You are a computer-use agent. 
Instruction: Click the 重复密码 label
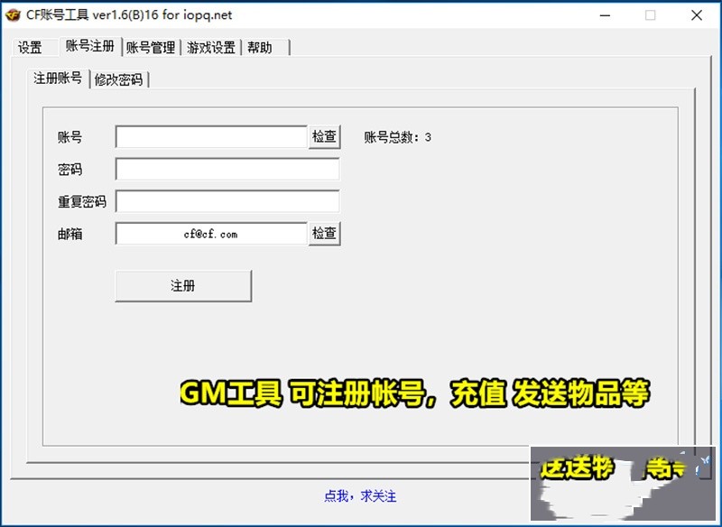point(82,201)
